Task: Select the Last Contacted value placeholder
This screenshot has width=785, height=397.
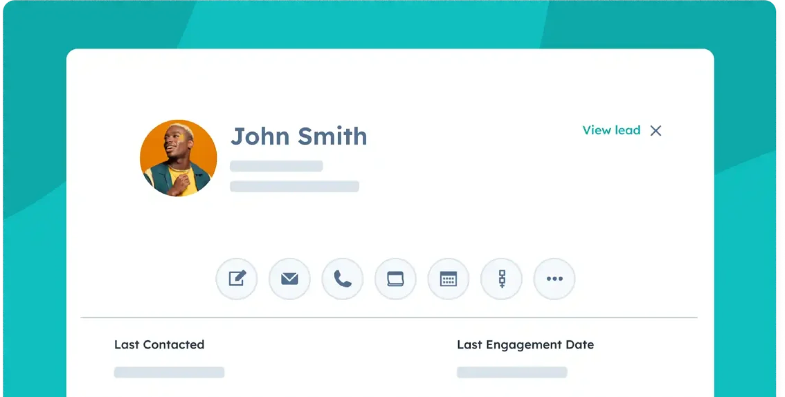Action: [x=169, y=372]
